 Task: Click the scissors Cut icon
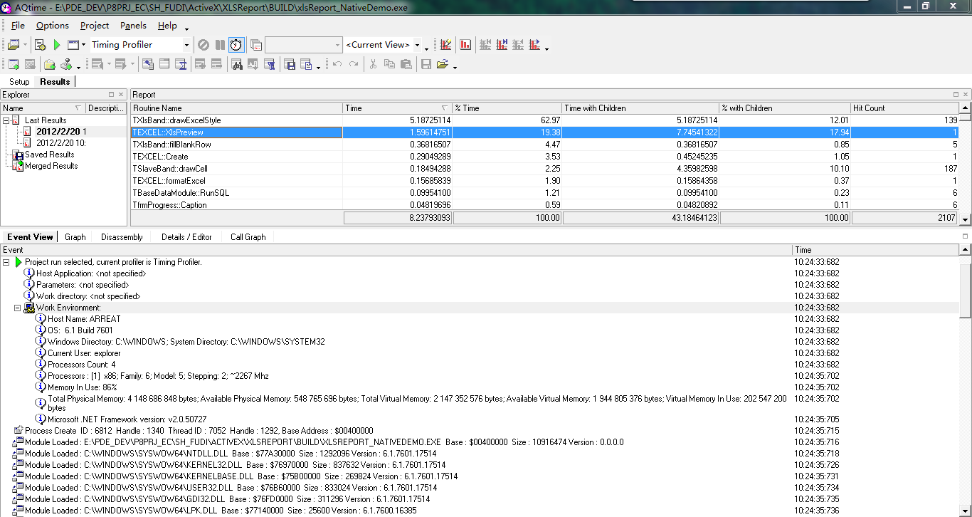372,65
